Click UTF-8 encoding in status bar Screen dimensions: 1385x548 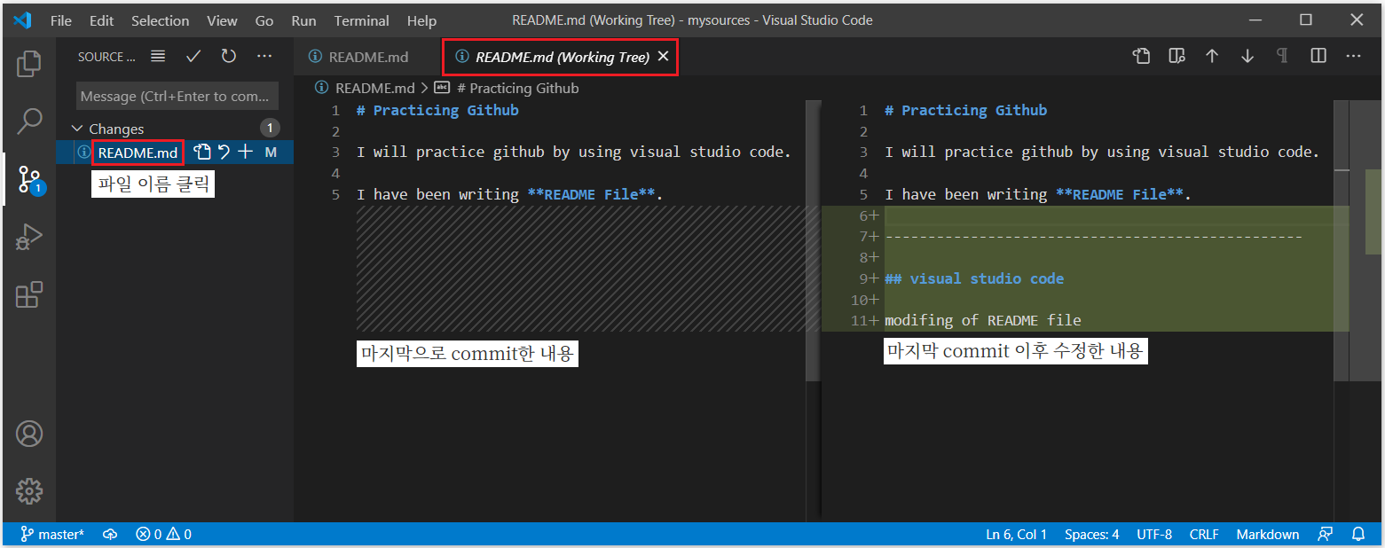pyautogui.click(x=1153, y=534)
